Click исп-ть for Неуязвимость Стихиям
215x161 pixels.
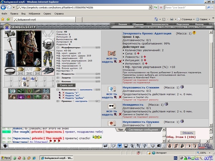[x=111, y=94]
